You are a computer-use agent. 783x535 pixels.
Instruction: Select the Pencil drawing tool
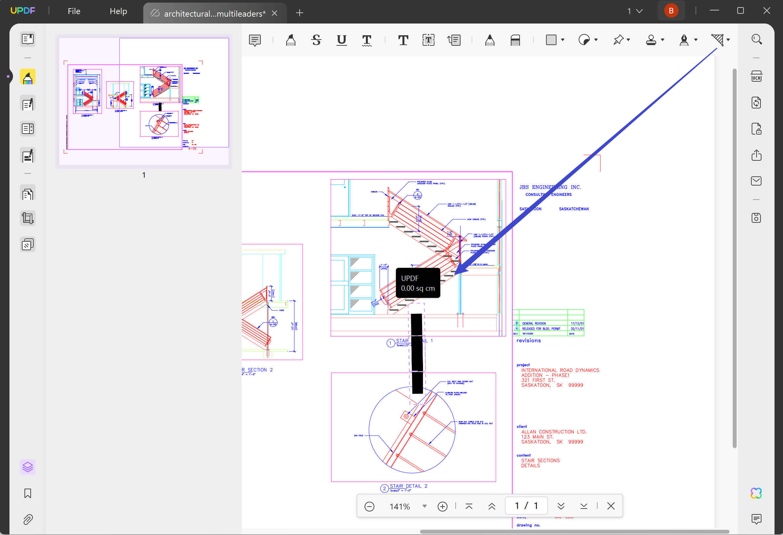click(x=490, y=40)
